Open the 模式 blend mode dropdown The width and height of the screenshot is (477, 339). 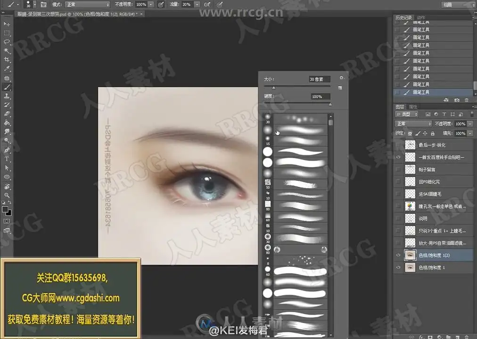click(87, 5)
